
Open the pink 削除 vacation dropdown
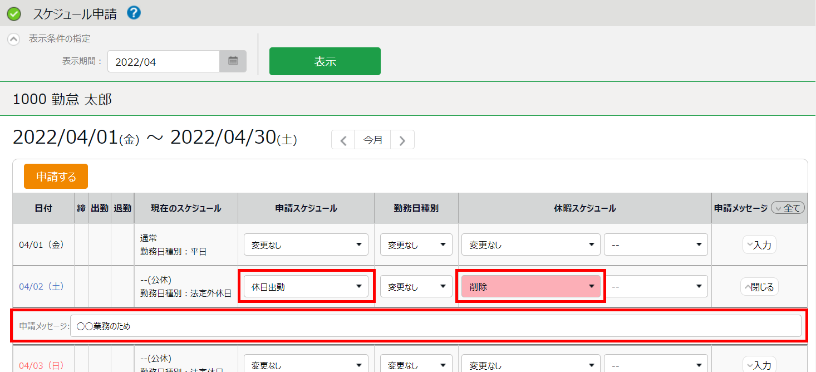point(530,287)
